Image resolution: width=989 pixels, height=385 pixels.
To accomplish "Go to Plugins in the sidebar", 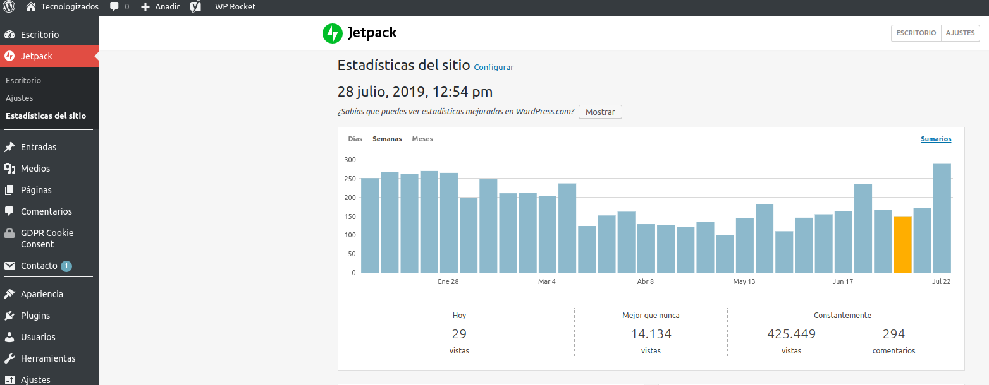I will pyautogui.click(x=35, y=316).
